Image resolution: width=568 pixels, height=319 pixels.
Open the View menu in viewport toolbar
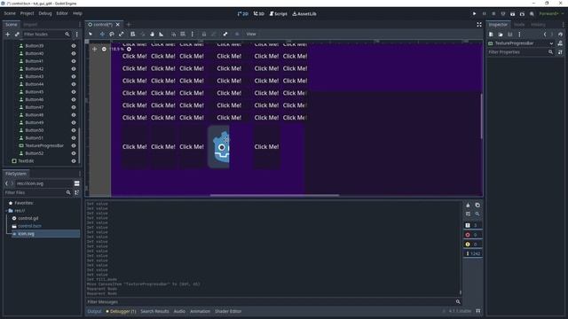(x=251, y=34)
